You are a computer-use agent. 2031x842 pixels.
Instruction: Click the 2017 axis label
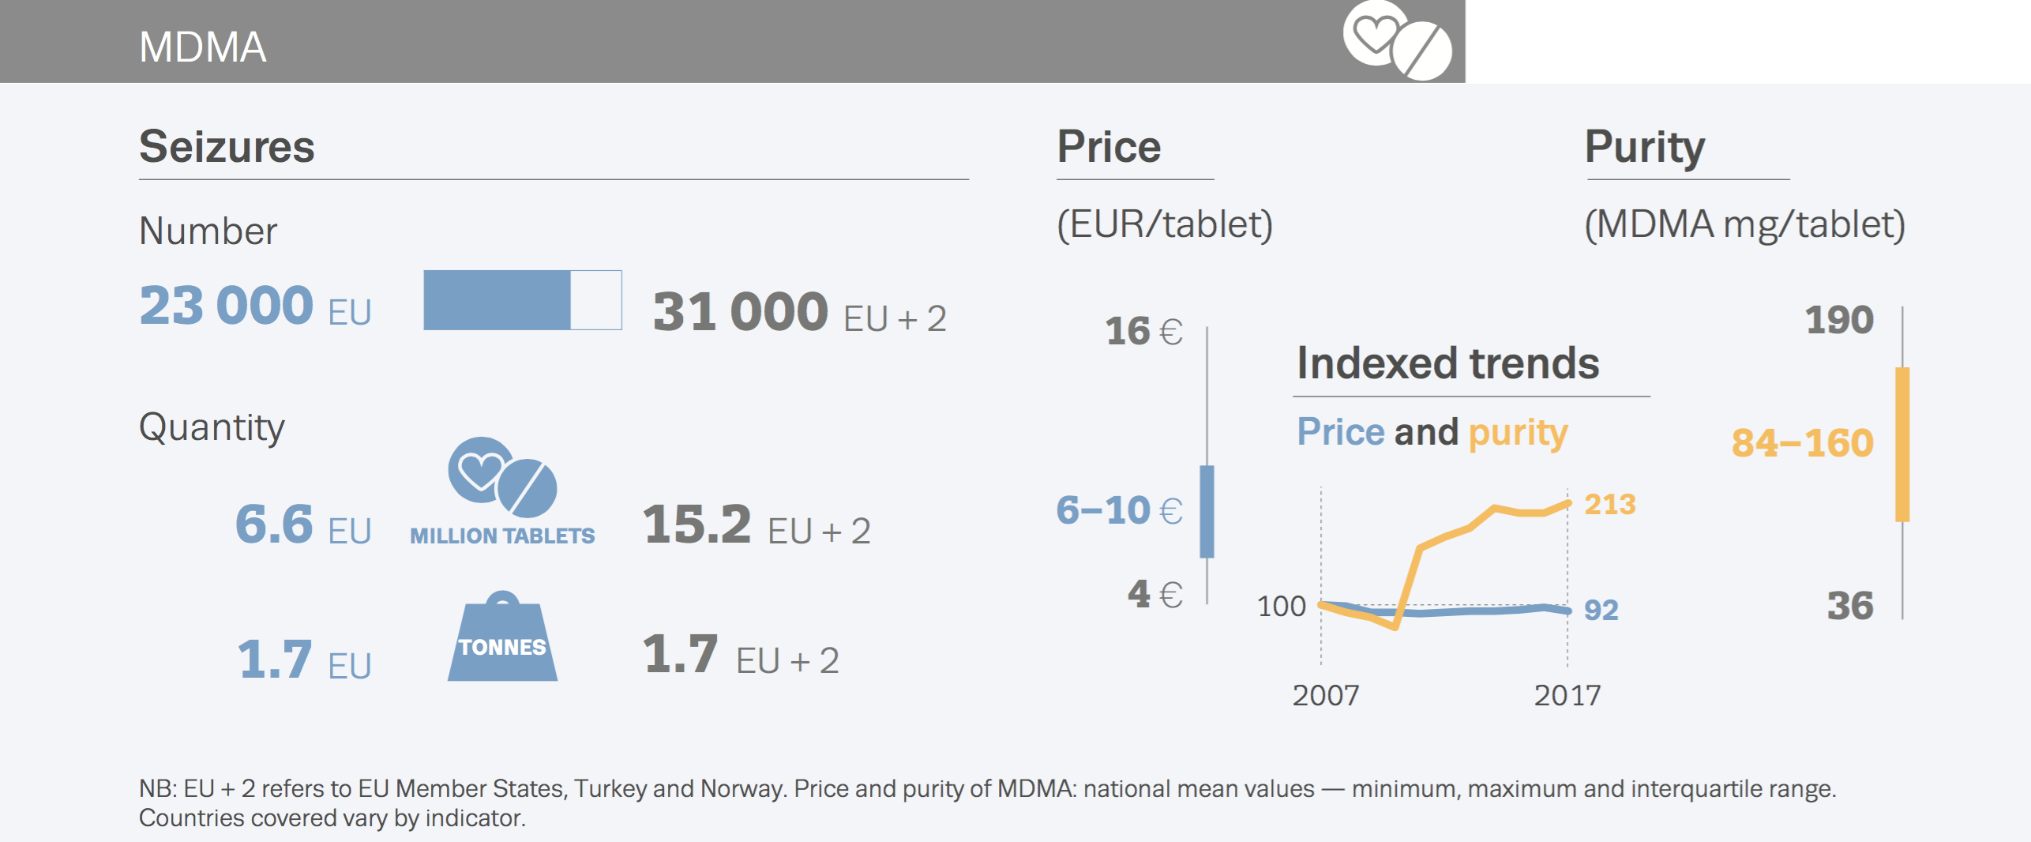(1567, 696)
